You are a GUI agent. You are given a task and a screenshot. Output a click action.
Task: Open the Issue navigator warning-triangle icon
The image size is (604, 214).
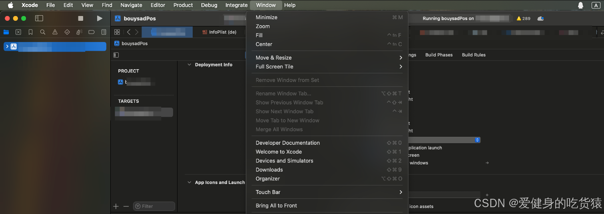click(x=55, y=32)
